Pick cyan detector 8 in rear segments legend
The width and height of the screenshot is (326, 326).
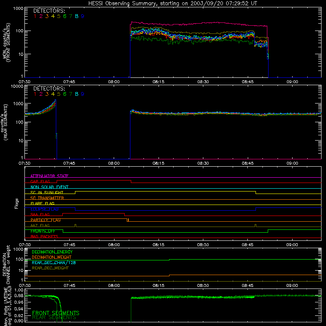click(x=77, y=94)
